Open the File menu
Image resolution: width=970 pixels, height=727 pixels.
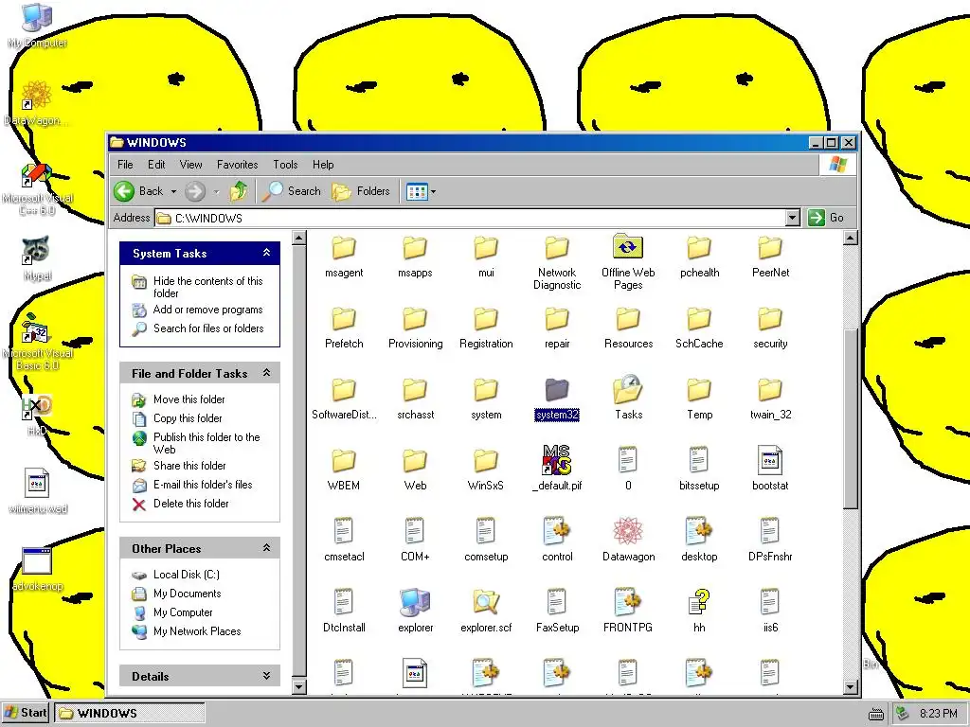click(125, 165)
